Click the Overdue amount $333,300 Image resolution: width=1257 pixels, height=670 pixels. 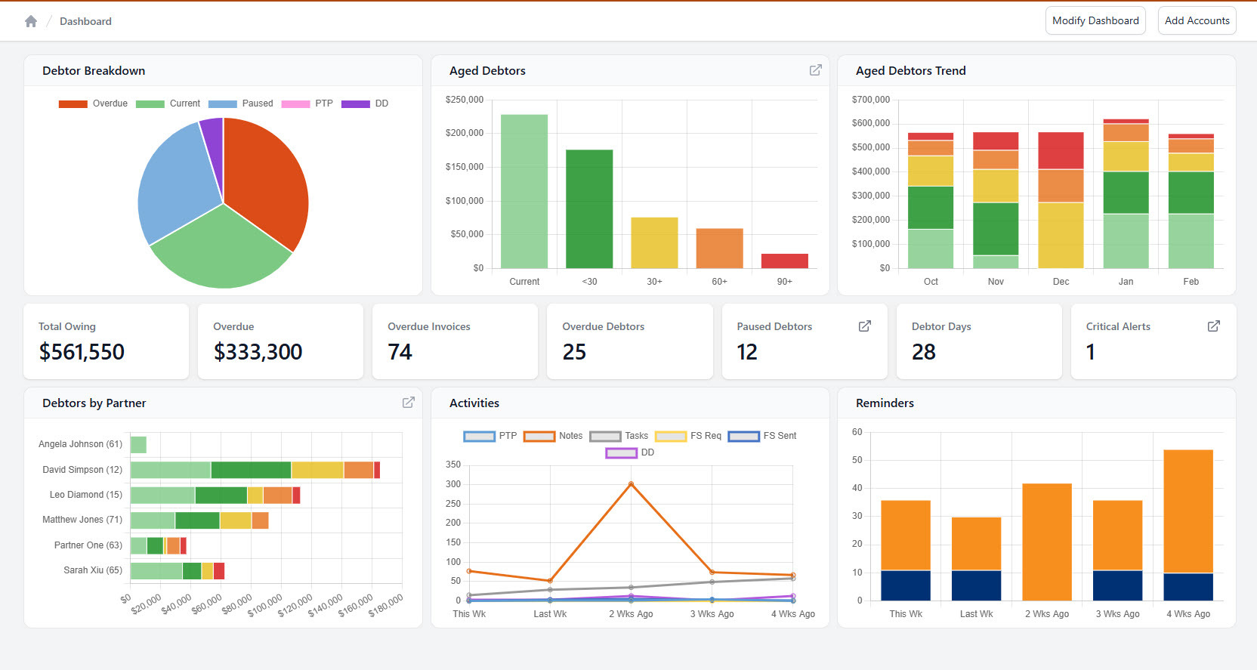pos(258,352)
